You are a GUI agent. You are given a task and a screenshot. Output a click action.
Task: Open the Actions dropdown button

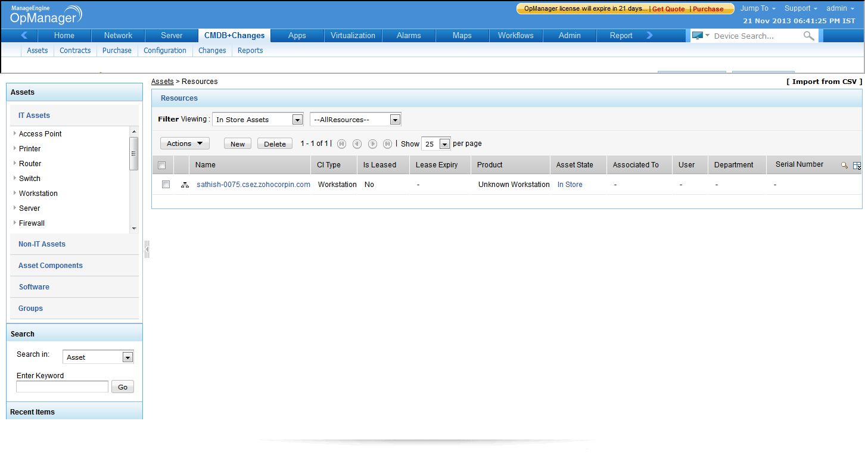[x=185, y=144]
